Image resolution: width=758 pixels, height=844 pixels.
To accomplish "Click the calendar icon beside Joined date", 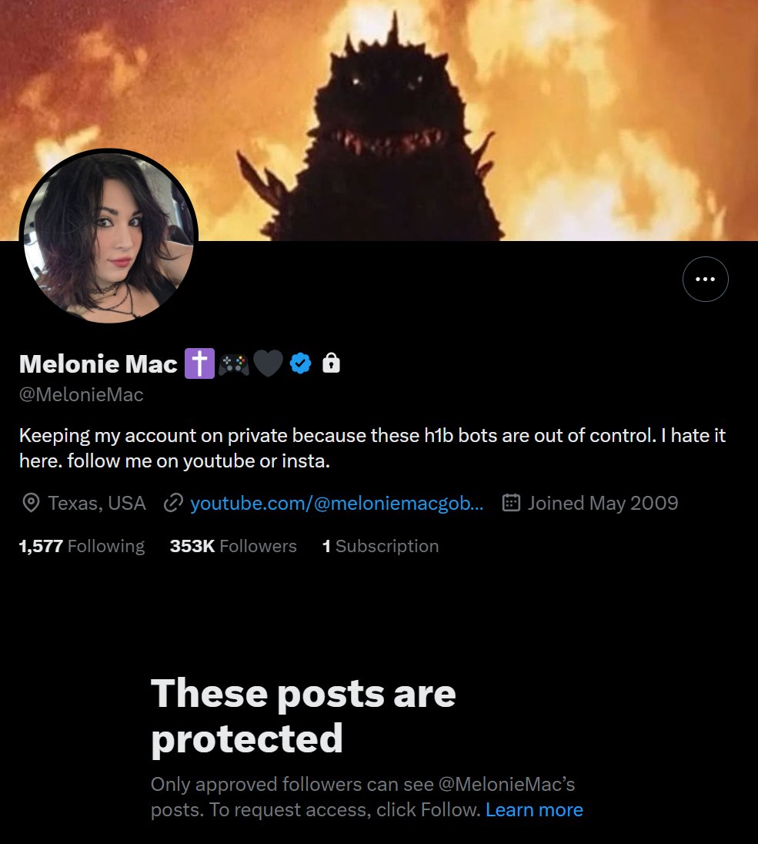I will (x=511, y=503).
